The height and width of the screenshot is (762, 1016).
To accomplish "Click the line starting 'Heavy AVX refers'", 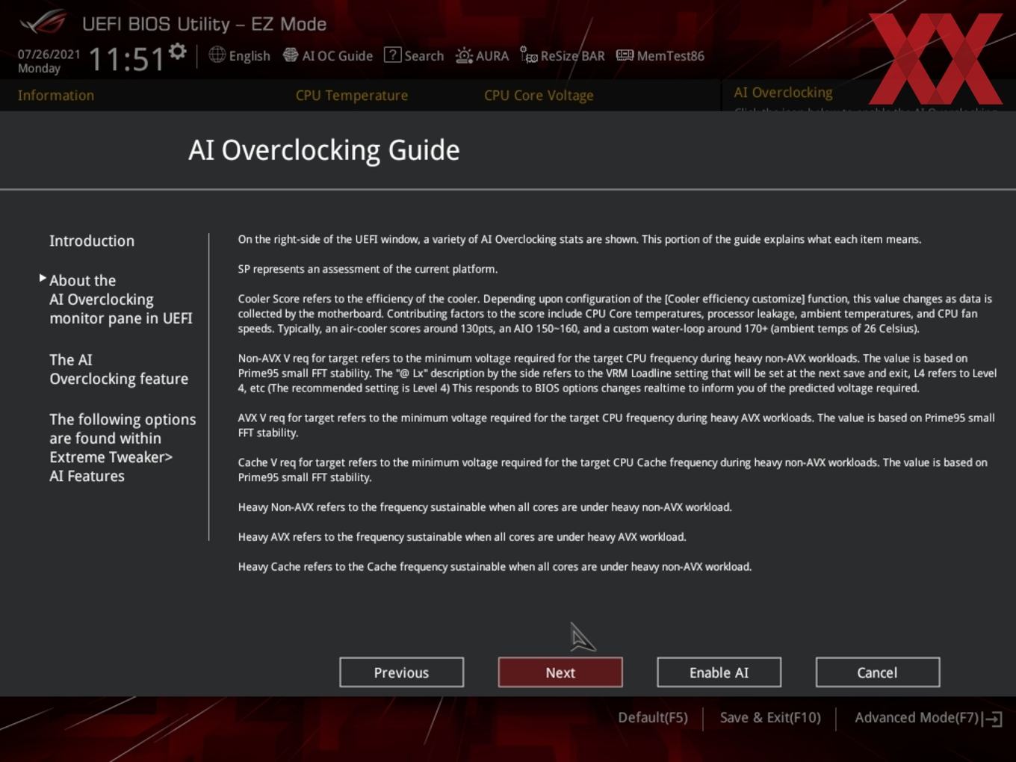I will pyautogui.click(x=462, y=537).
